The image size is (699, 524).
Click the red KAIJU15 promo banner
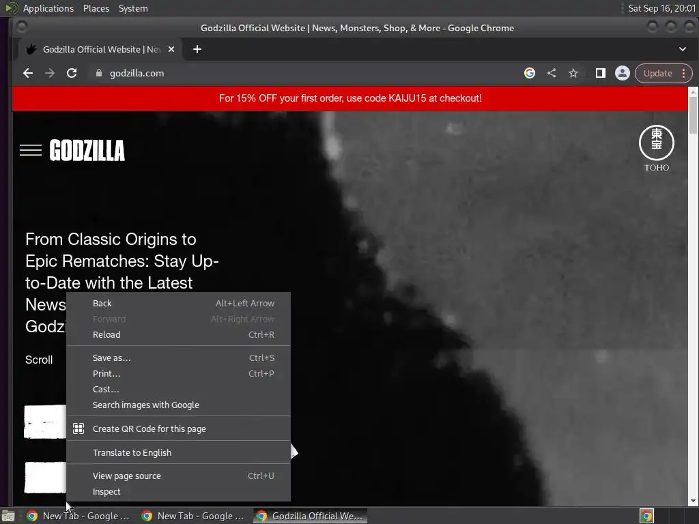[350, 98]
